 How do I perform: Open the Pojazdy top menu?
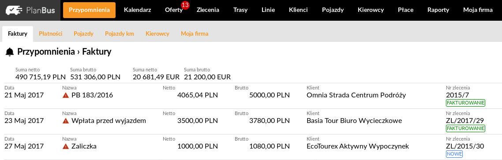333,10
